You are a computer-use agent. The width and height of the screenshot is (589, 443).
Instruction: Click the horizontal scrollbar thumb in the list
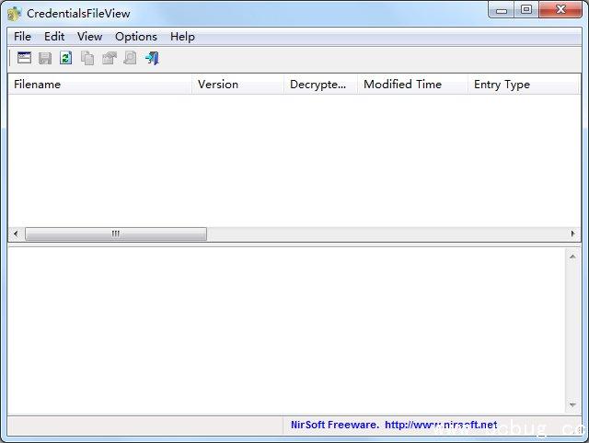pyautogui.click(x=116, y=233)
